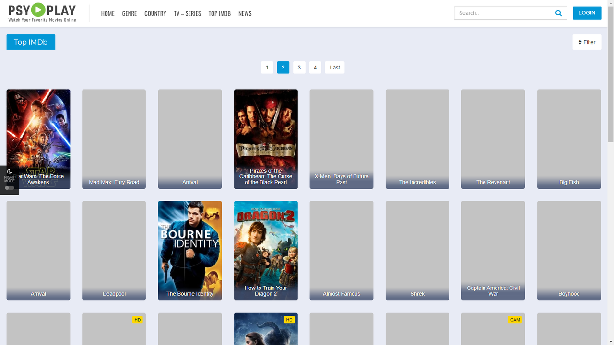Open the Mad Max: Fury Road card

pyautogui.click(x=114, y=139)
